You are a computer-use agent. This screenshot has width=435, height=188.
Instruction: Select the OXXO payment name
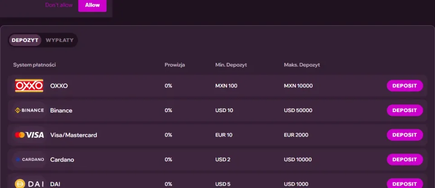[59, 86]
